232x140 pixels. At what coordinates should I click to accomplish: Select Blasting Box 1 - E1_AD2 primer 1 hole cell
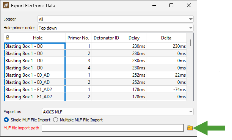[35, 90]
